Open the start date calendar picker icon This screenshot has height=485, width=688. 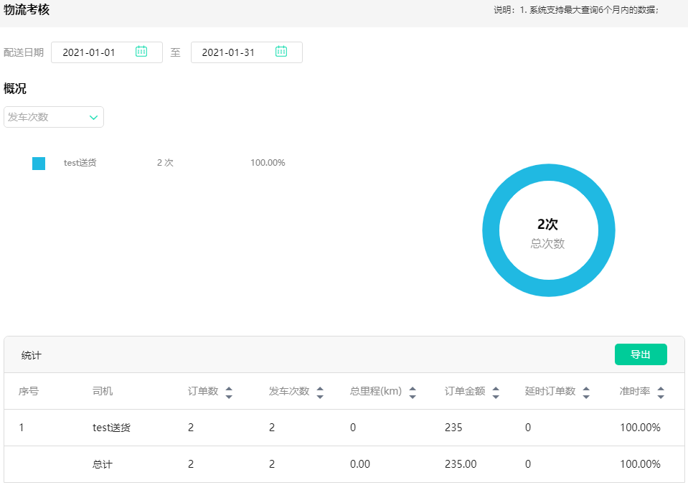(x=141, y=52)
